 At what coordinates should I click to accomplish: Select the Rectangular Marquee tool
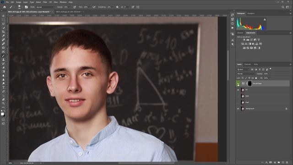coord(3,20)
